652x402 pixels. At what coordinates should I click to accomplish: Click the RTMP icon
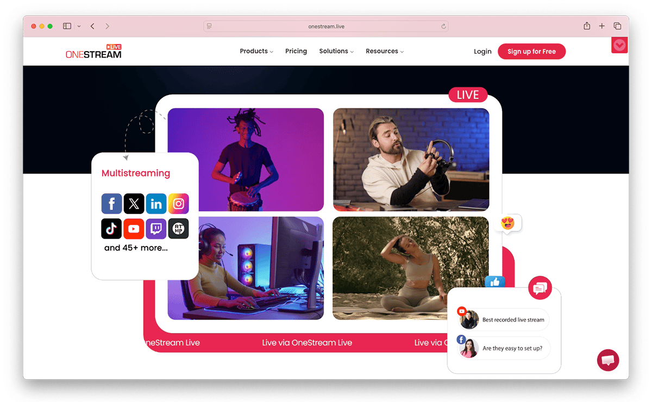tap(178, 229)
